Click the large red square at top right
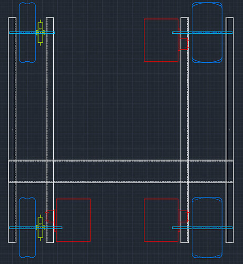 161,40
